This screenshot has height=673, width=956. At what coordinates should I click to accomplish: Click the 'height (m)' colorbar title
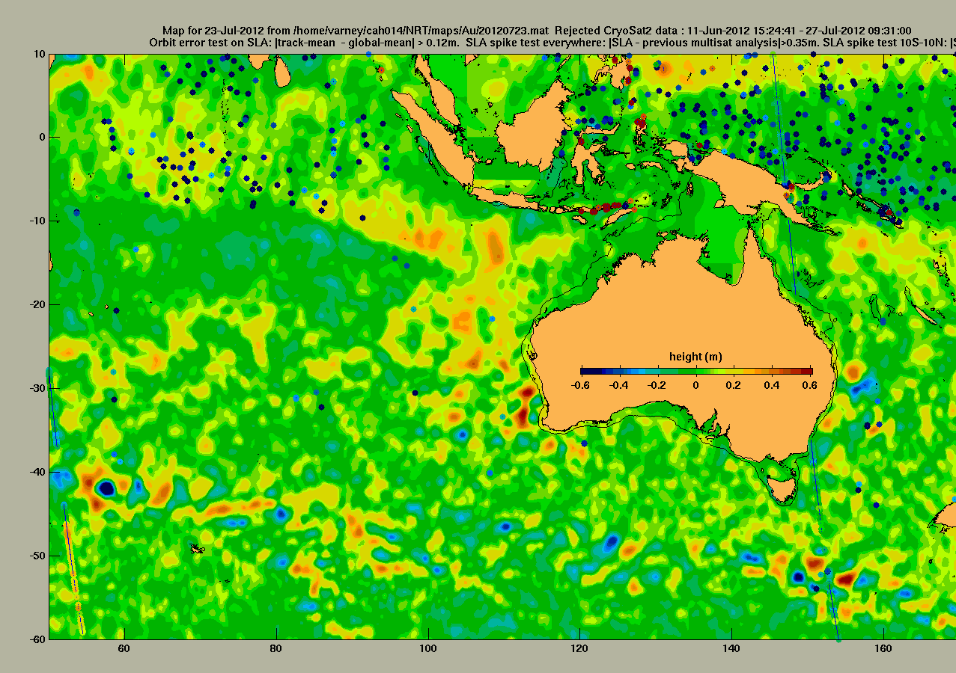(x=695, y=357)
